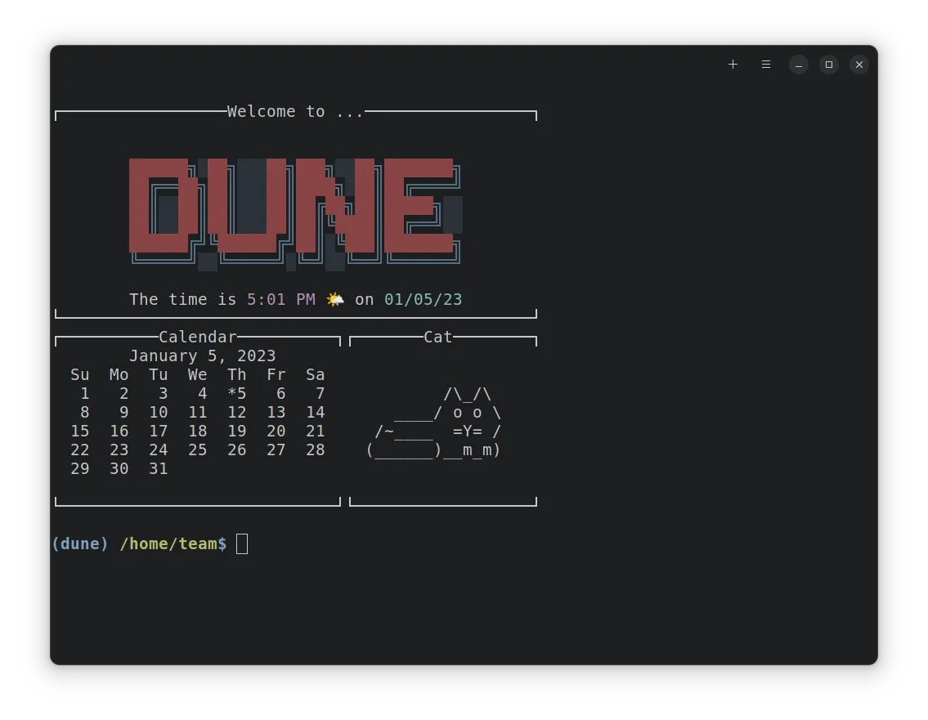The height and width of the screenshot is (720, 928).
Task: Click the hamburger menu icon in the titlebar
Action: (765, 64)
